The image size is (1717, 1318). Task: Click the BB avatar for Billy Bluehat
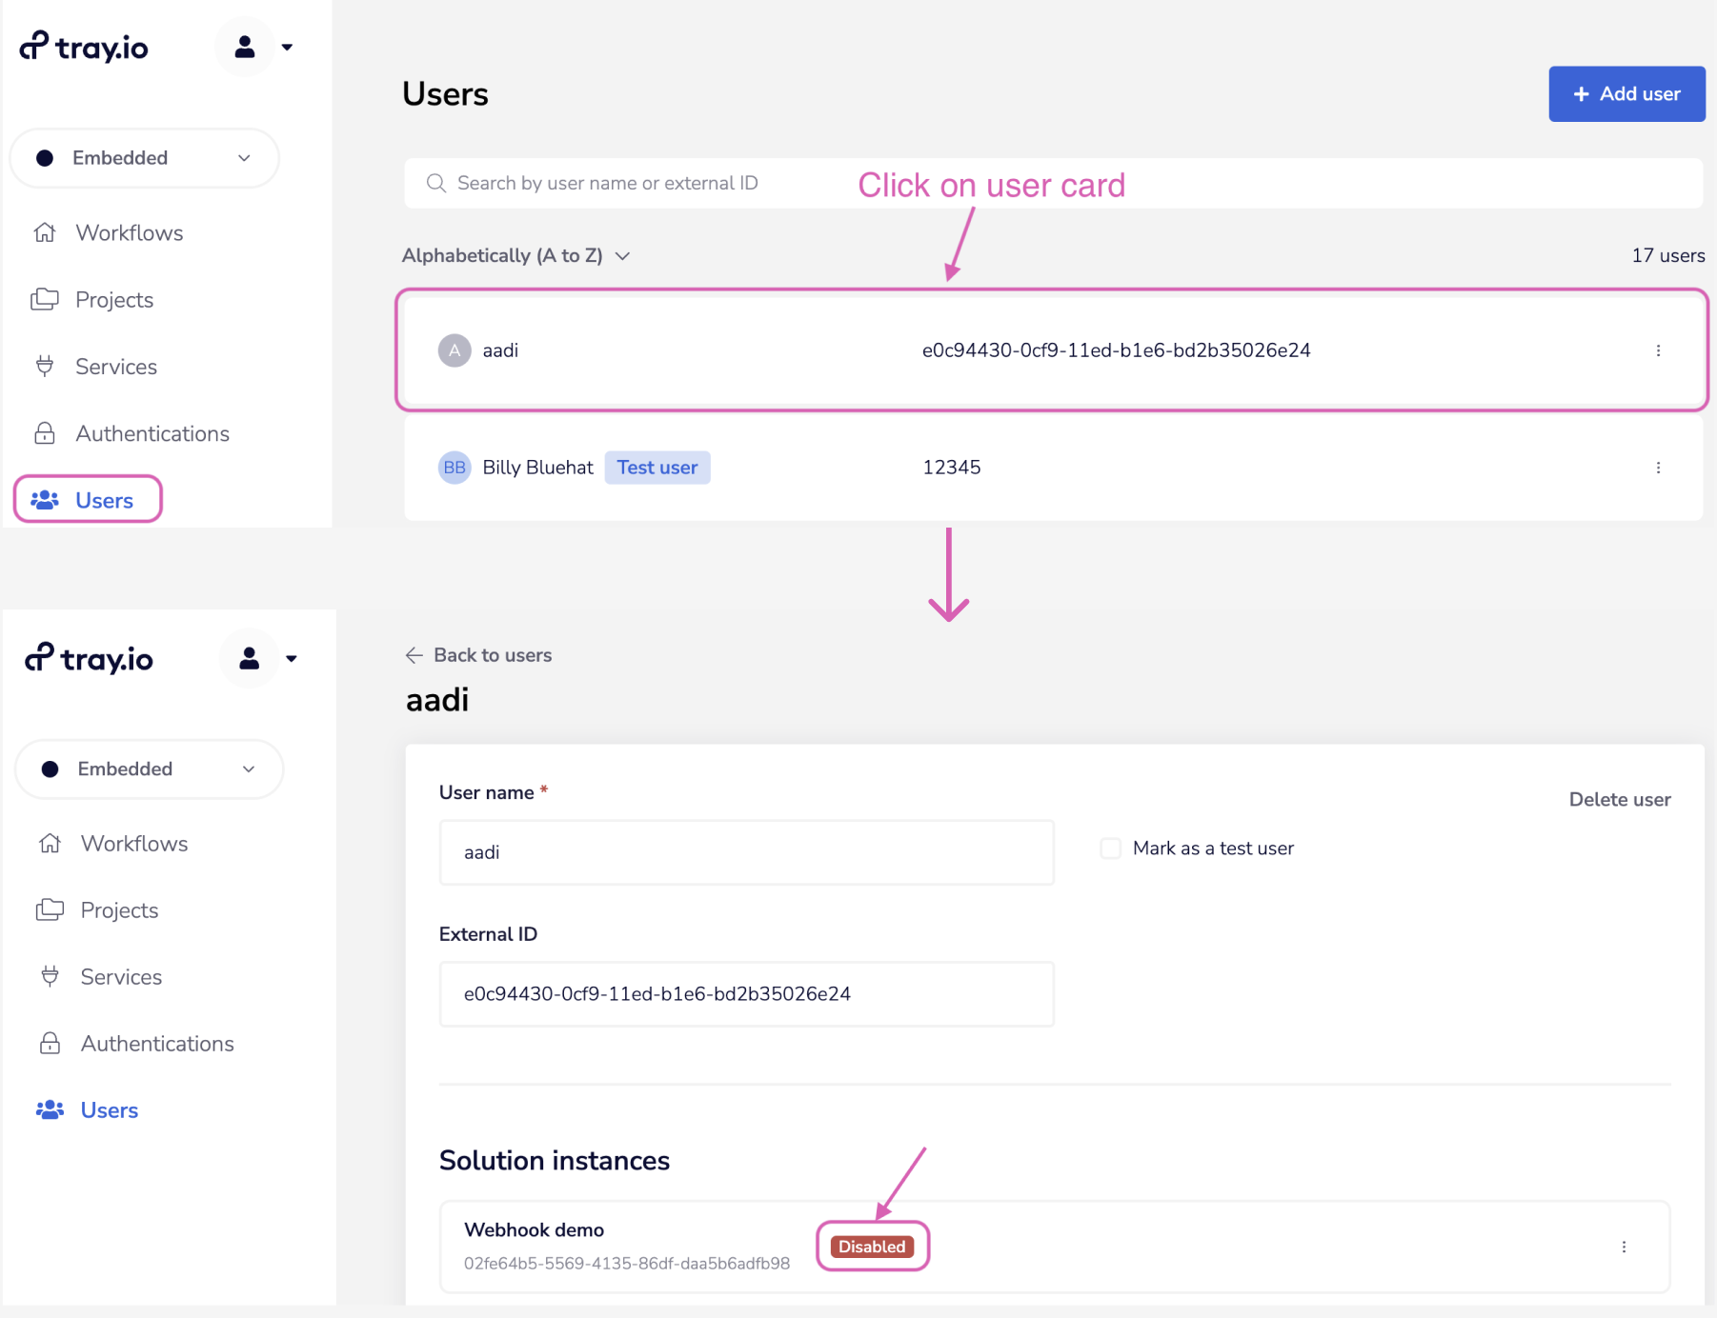454,468
